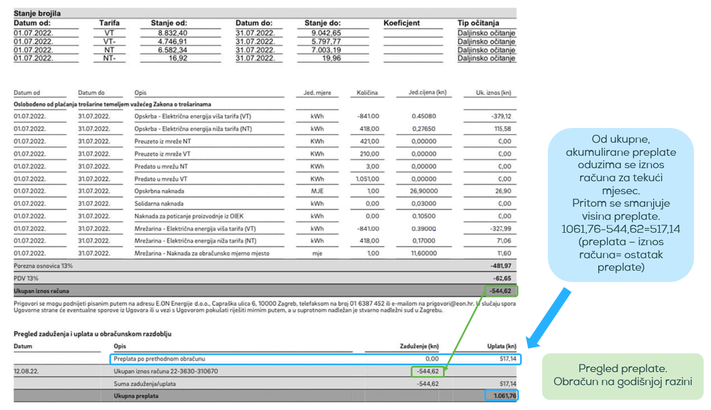Select 'Mrežarina - Naknada za obračunsko mjerno mjesto'
711x410 pixels.
[202, 254]
